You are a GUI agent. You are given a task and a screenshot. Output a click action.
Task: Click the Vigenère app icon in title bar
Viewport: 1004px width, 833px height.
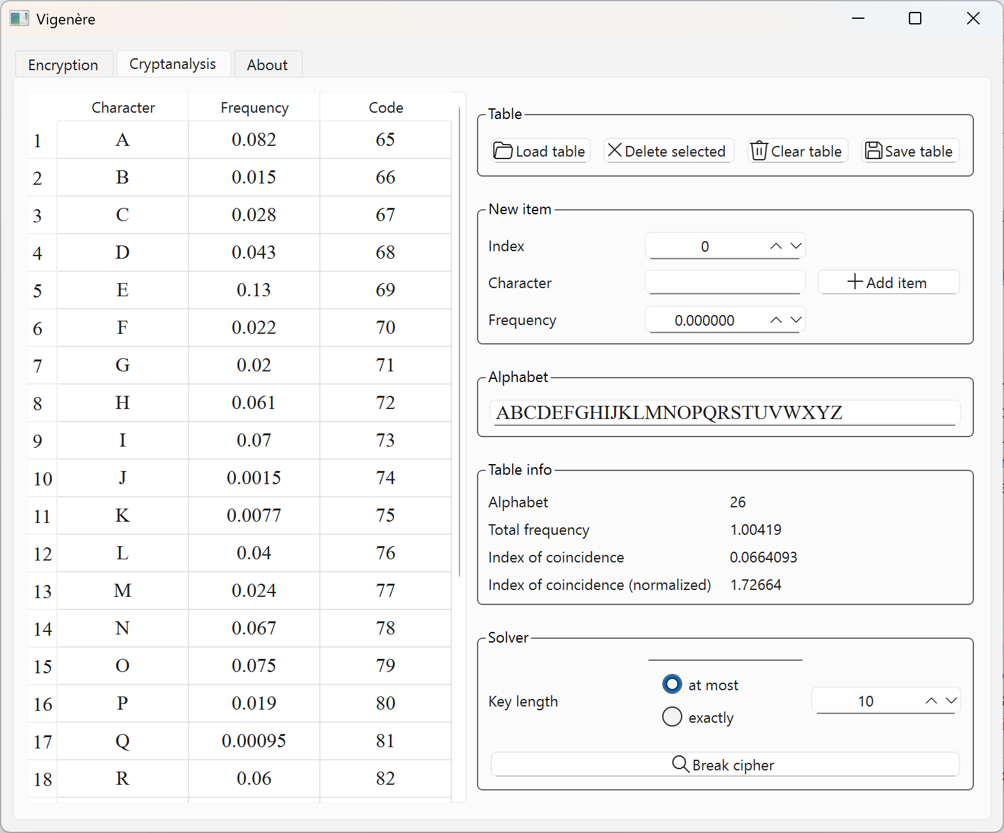(19, 19)
